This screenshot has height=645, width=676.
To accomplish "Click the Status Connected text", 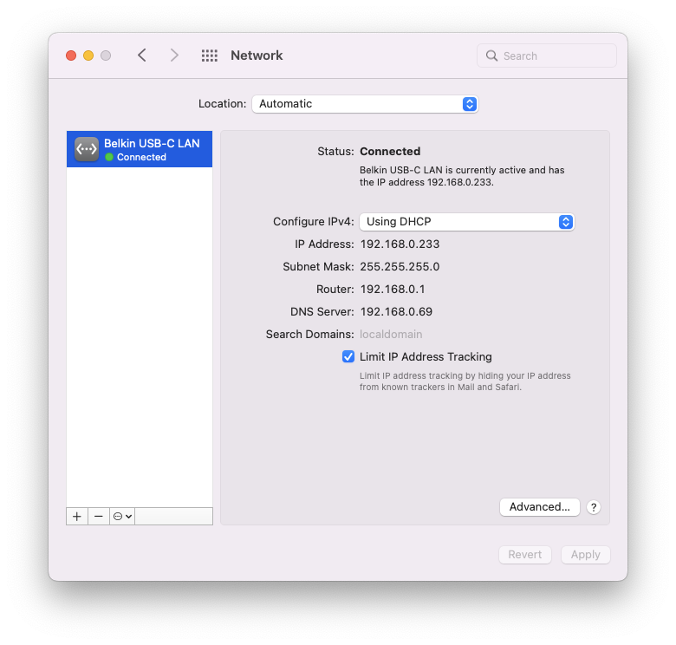I will coord(390,152).
